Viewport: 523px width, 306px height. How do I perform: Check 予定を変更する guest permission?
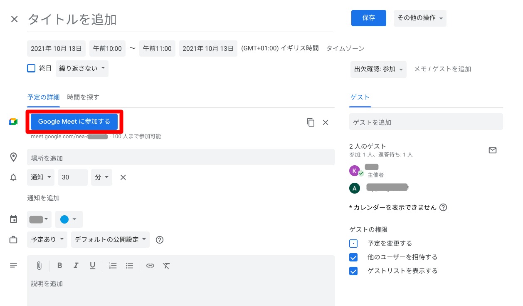click(x=353, y=243)
